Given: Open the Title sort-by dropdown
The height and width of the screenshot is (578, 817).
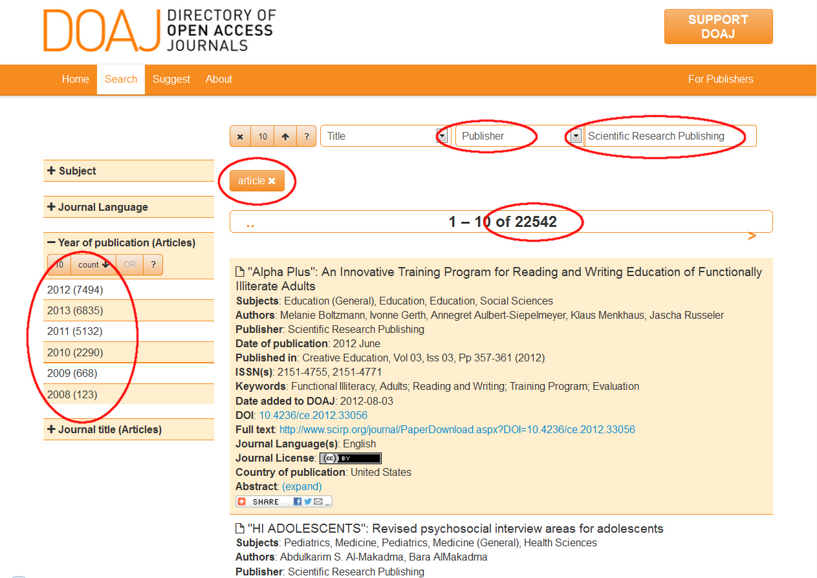Looking at the screenshot, I should click(442, 136).
